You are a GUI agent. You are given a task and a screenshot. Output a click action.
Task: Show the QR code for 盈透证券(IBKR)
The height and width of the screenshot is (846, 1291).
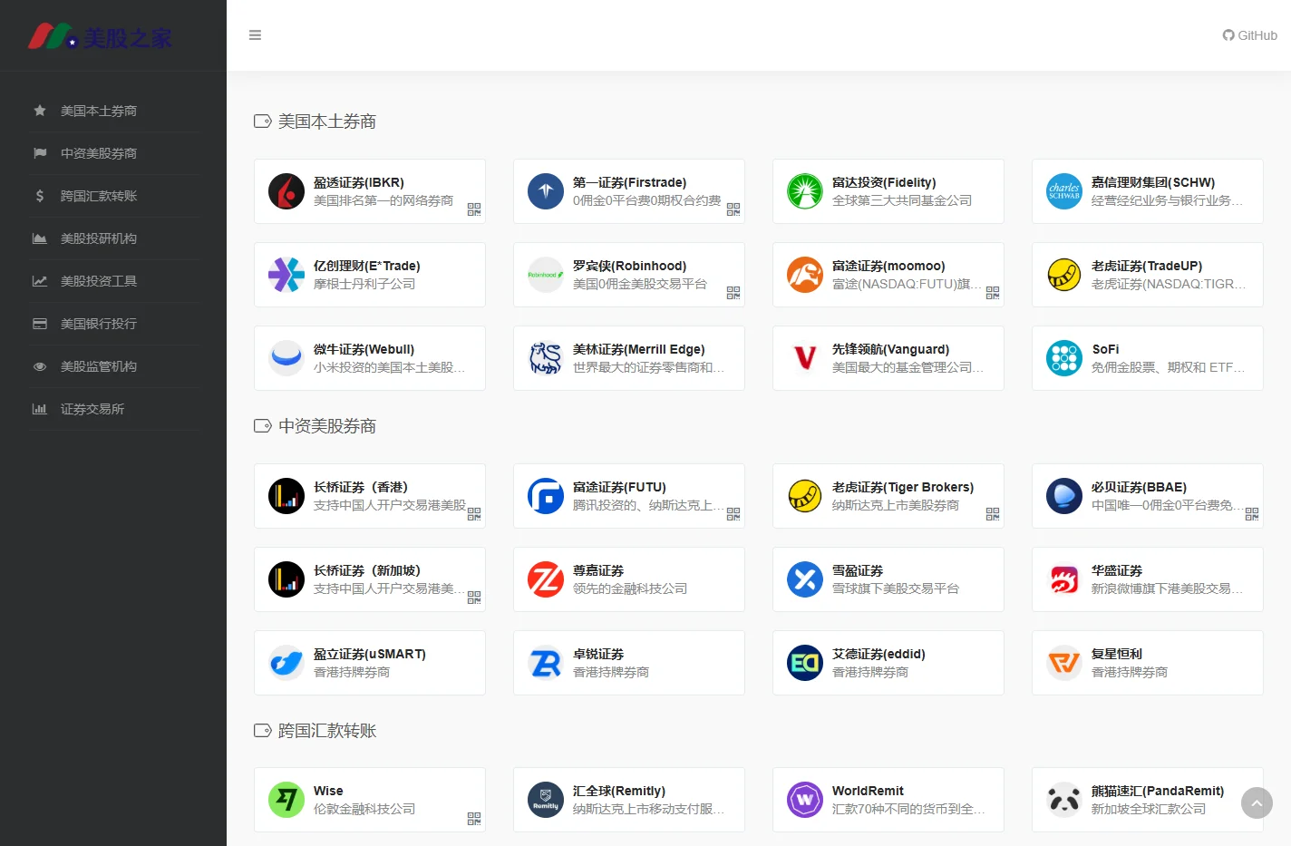coord(474,209)
